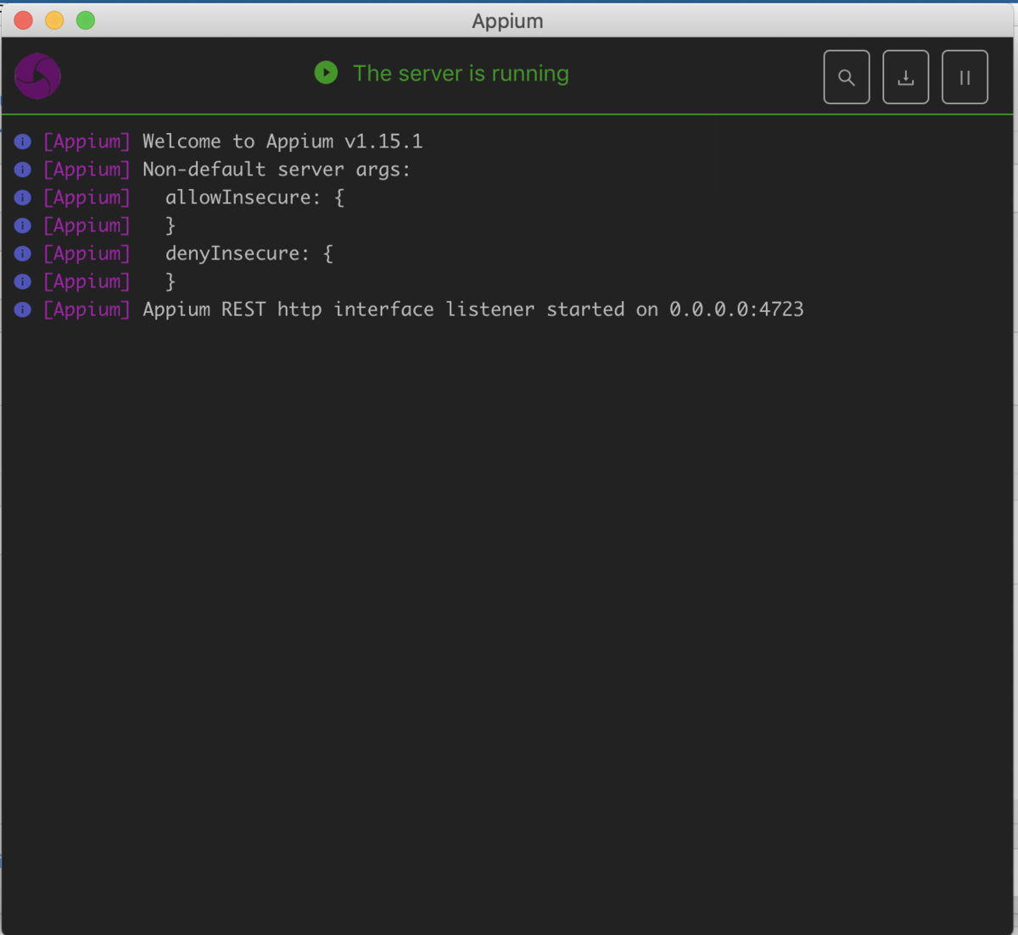This screenshot has width=1018, height=935.
Task: Select the 'Non-default server args:' log text
Action: click(277, 170)
